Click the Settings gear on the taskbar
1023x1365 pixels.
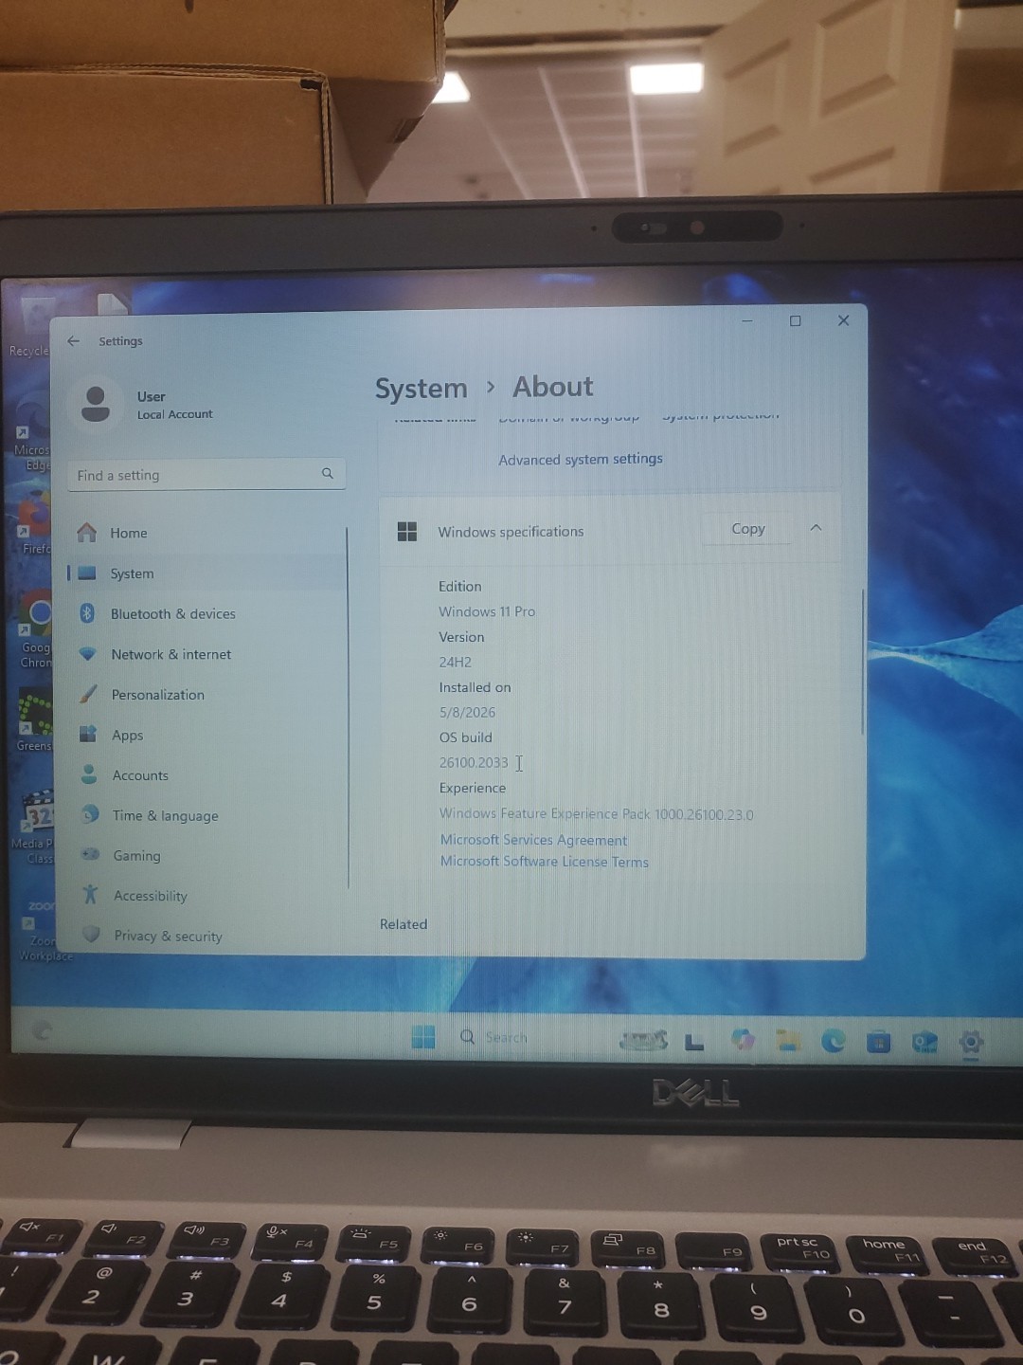pyautogui.click(x=971, y=1044)
